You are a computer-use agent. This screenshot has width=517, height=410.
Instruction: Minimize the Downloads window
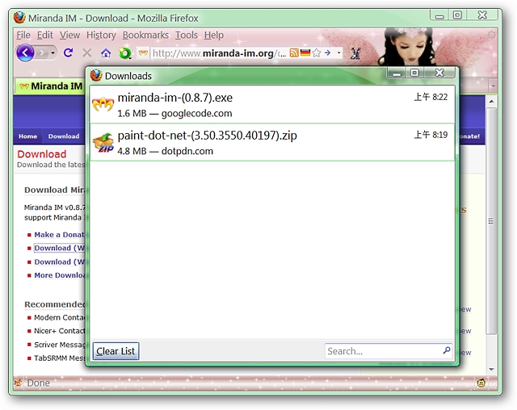pyautogui.click(x=397, y=73)
